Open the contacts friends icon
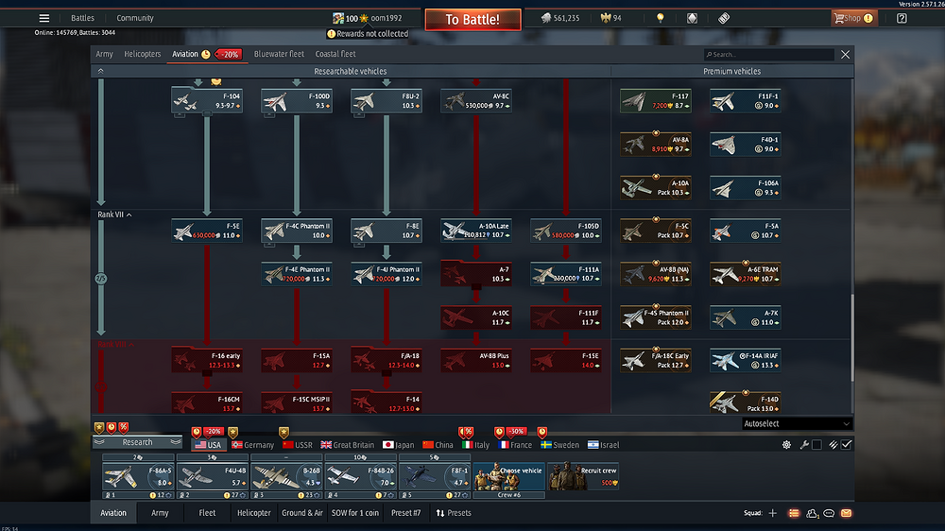 coord(812,513)
